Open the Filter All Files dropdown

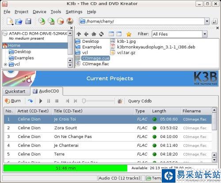pyautogui.click(x=205, y=34)
